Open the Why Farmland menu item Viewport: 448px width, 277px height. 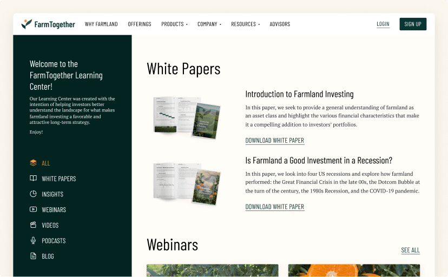pos(101,24)
